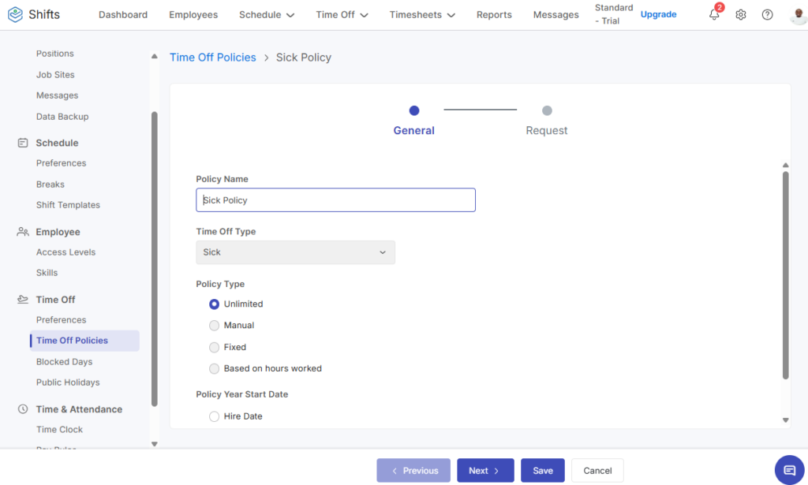Select Based on hours worked option
The height and width of the screenshot is (485, 808).
214,368
